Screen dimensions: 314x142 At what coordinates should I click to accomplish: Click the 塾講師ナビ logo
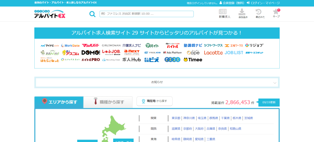(x=193, y=45)
